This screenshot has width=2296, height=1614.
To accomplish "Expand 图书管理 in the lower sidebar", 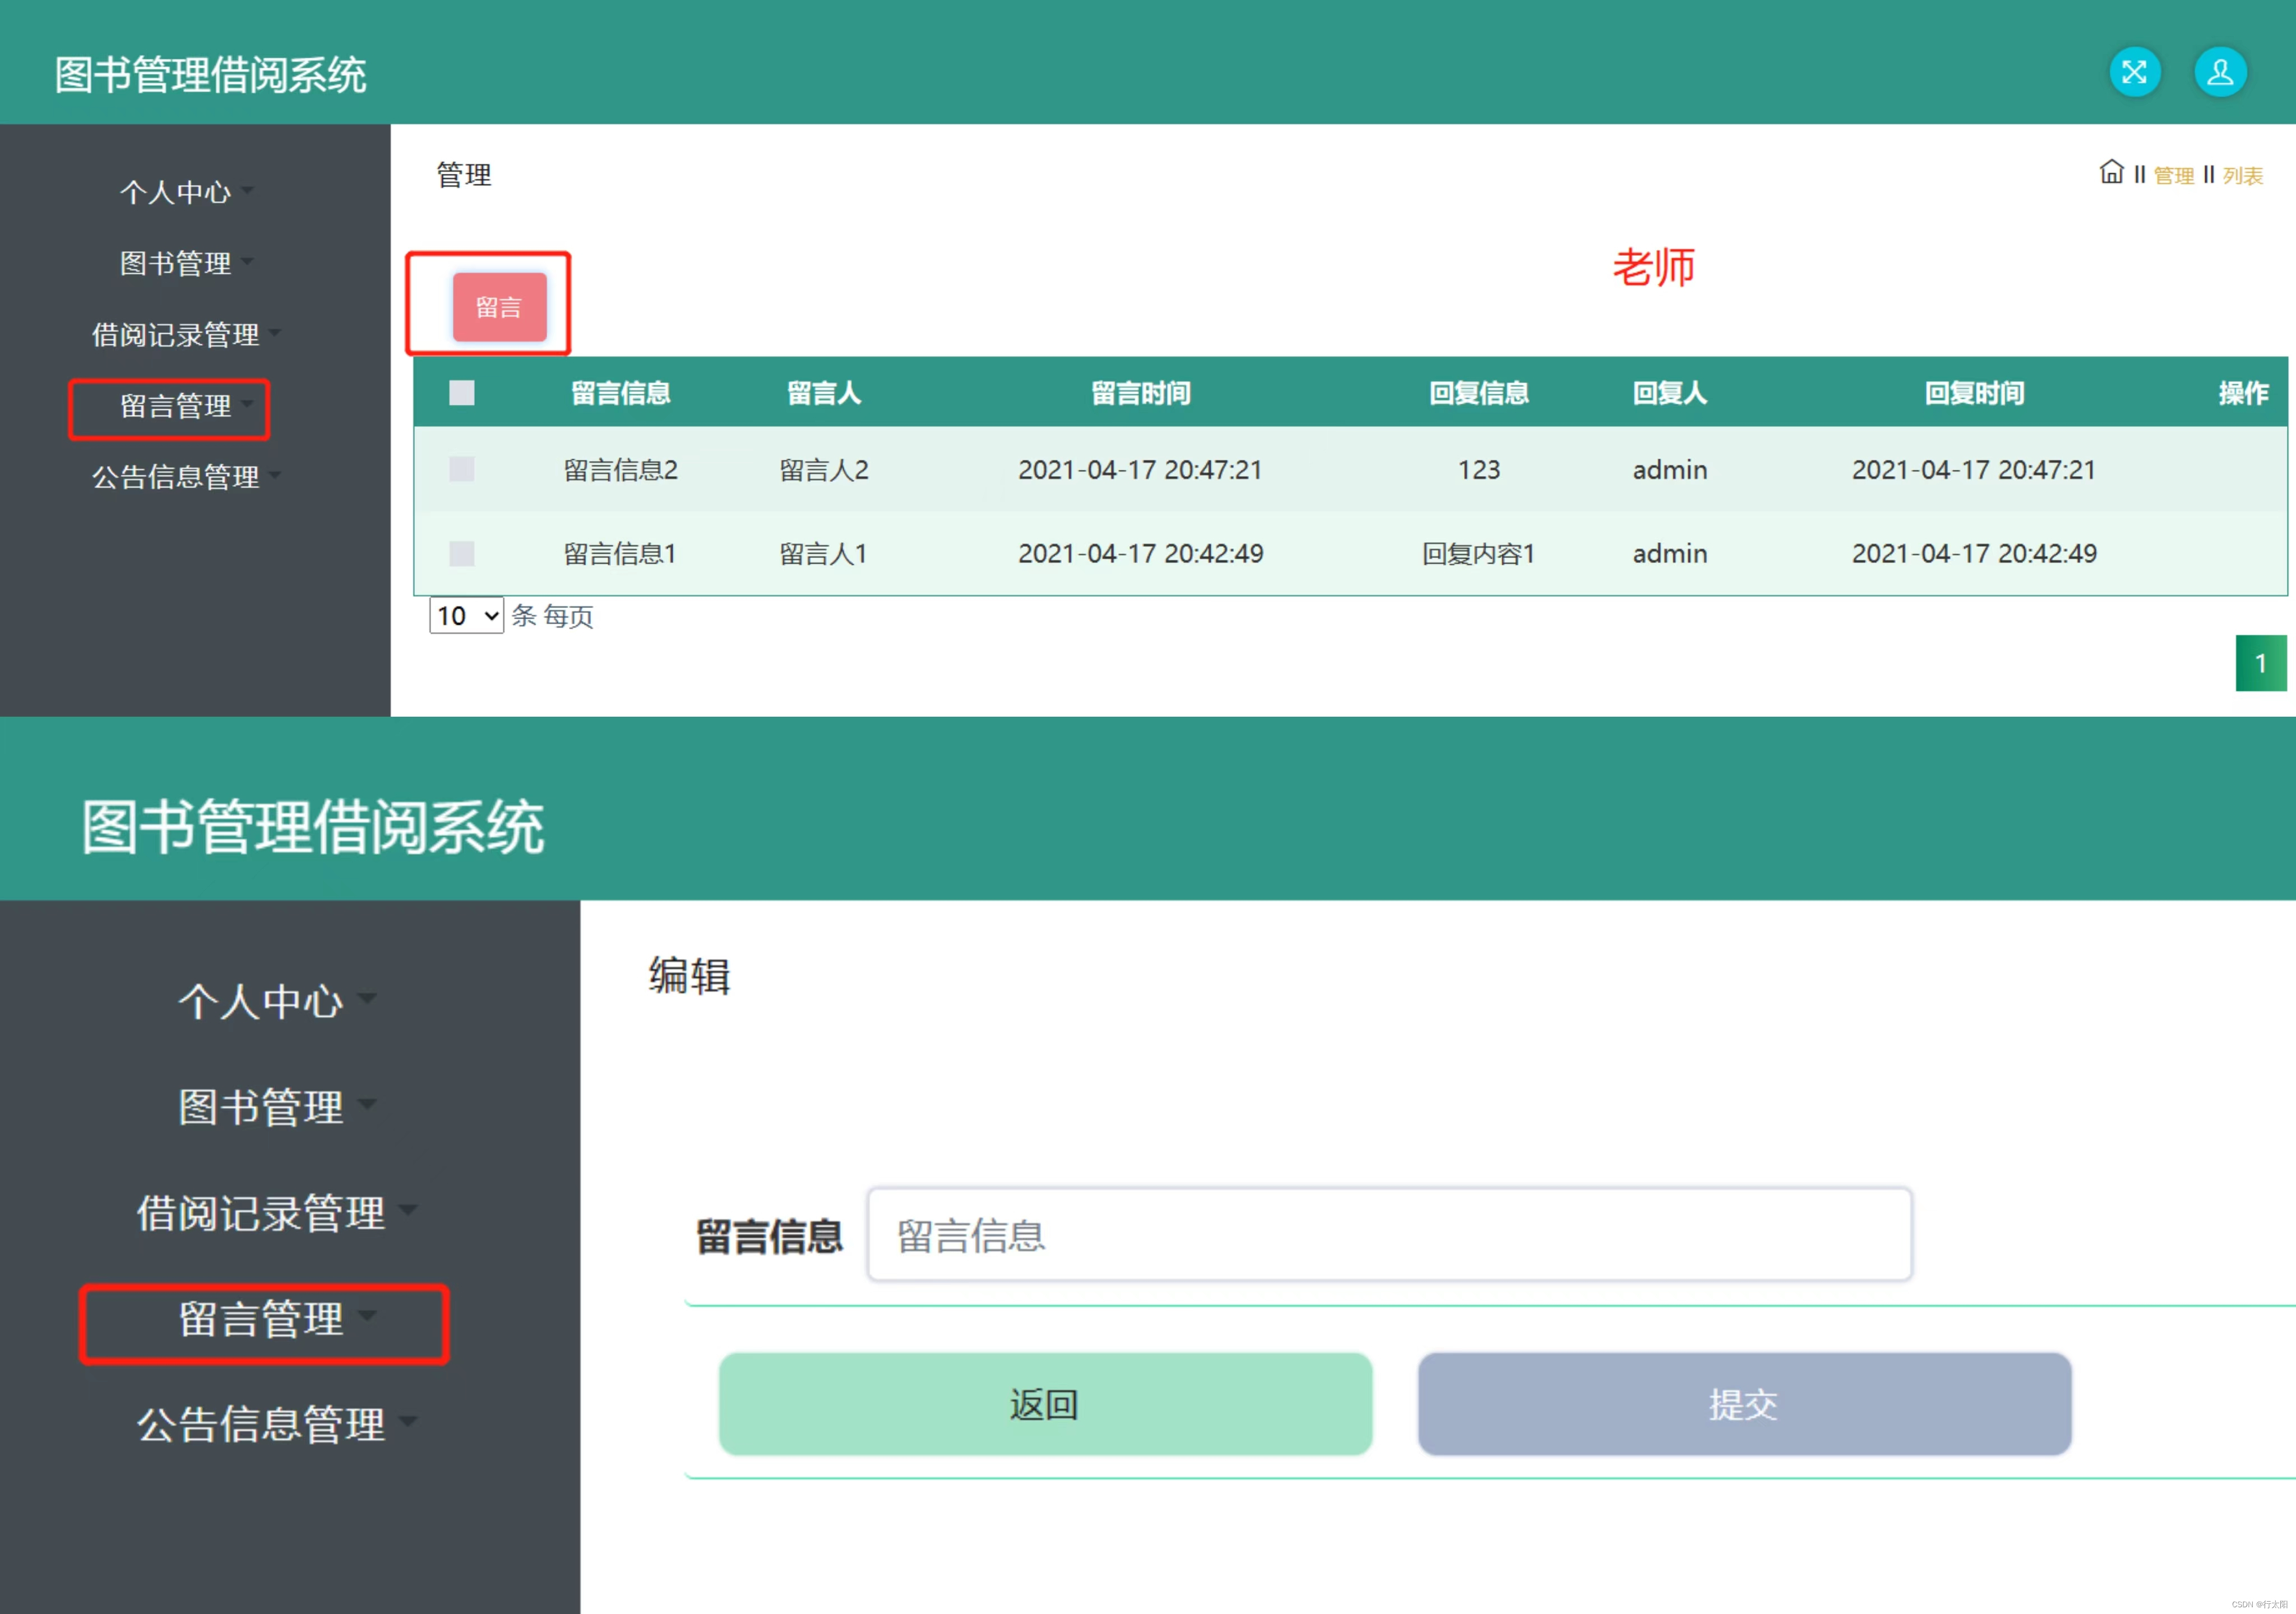I will [x=262, y=1108].
